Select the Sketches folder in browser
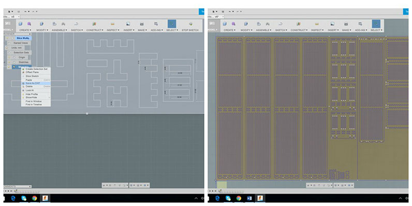Image resolution: width=412 pixels, height=206 pixels. click(23, 62)
